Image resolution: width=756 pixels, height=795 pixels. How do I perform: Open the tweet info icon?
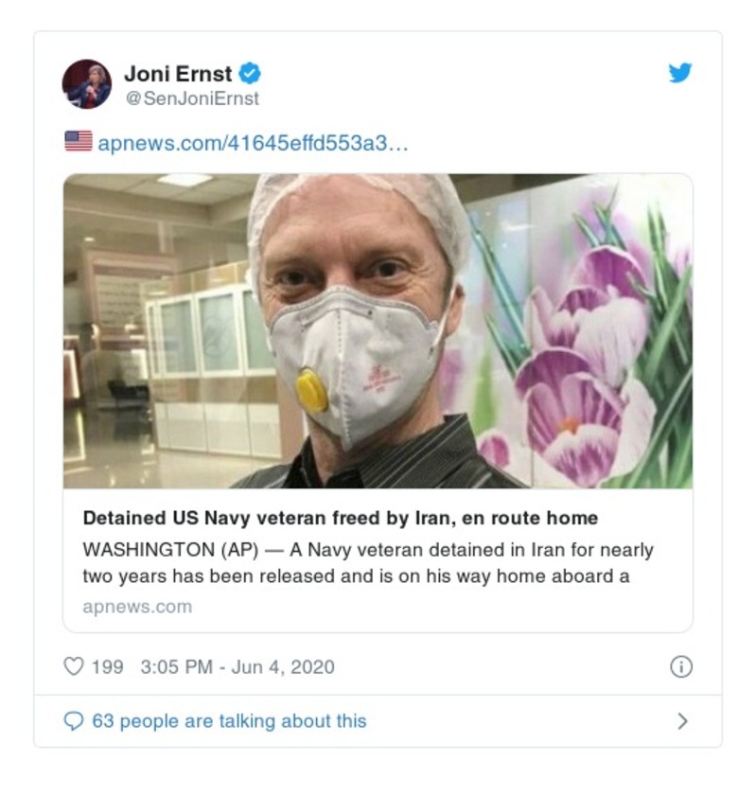click(680, 666)
